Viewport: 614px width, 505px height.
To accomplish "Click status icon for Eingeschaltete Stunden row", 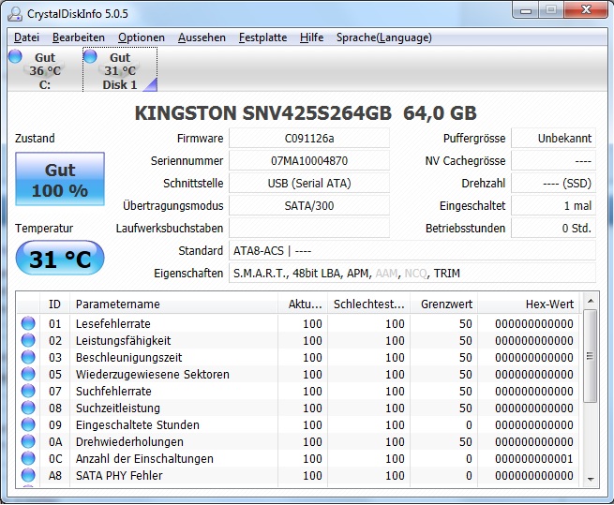I will 28,424.
